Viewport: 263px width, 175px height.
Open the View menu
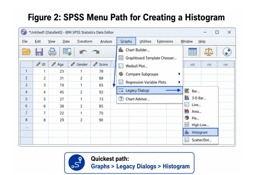pos(52,41)
